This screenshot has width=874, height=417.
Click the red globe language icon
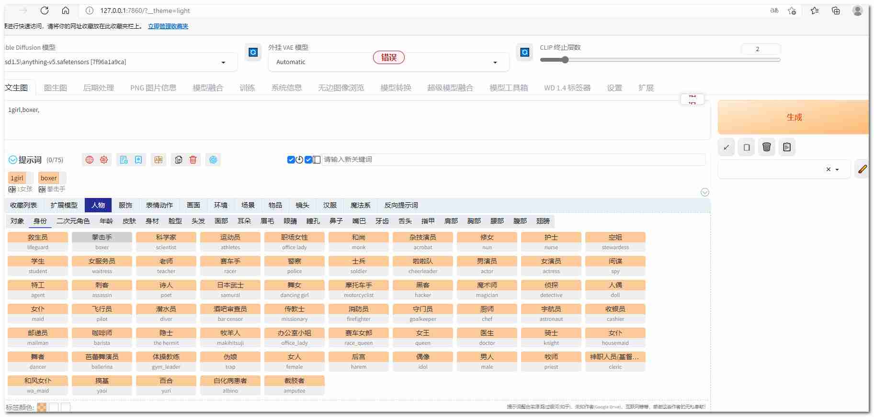pos(90,160)
